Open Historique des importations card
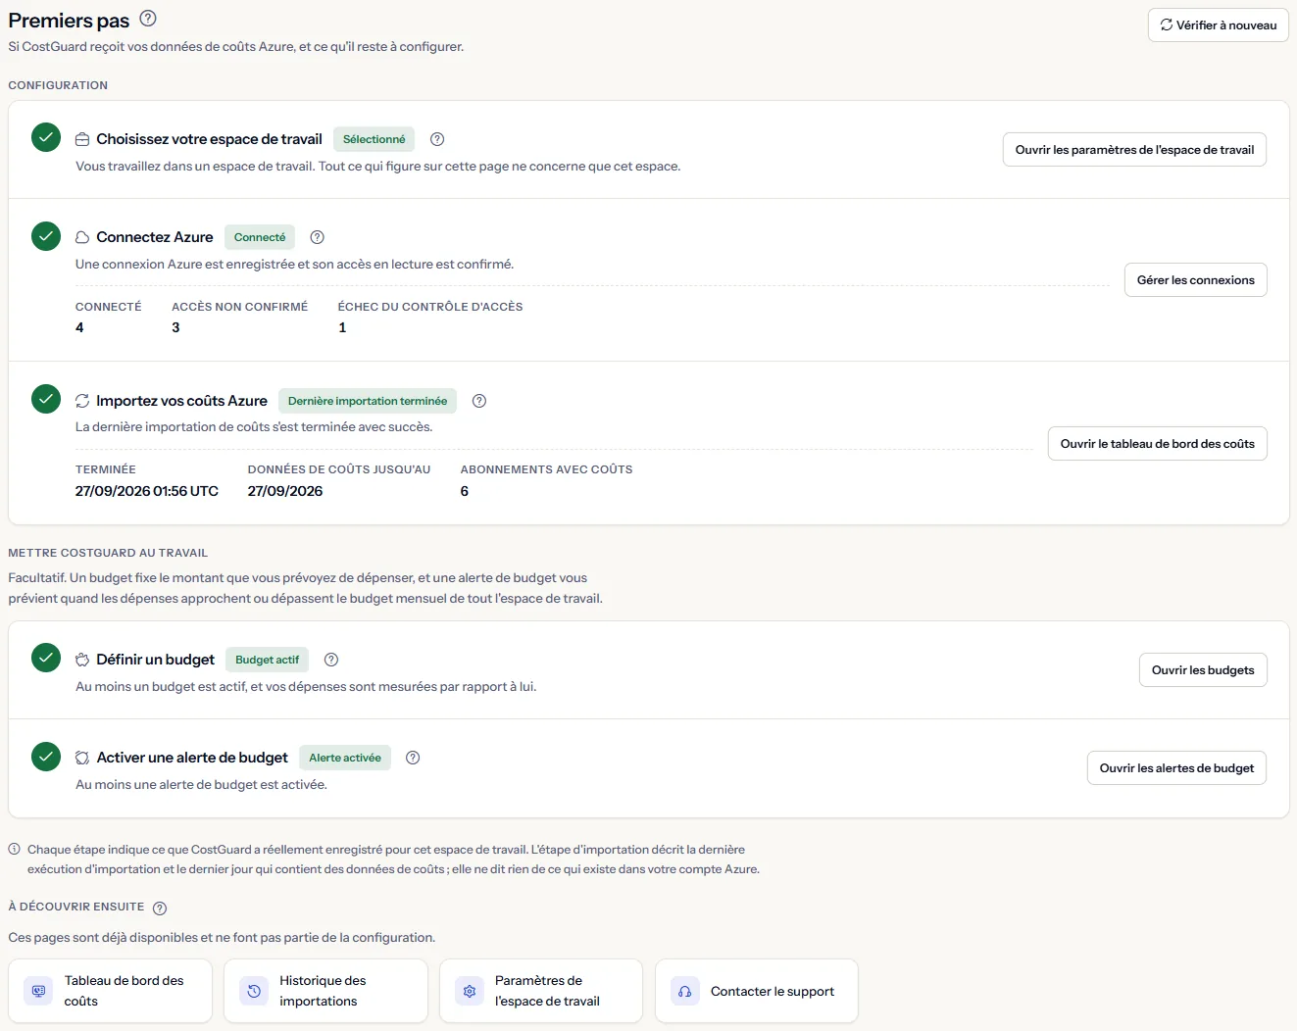1297x1031 pixels. (325, 991)
